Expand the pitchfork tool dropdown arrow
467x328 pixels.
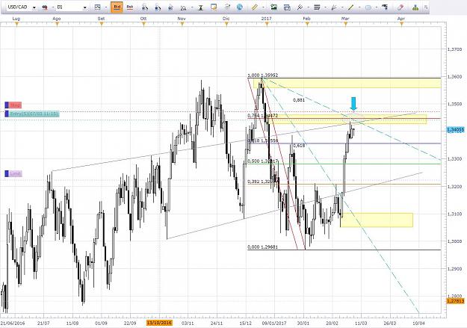(309, 7)
